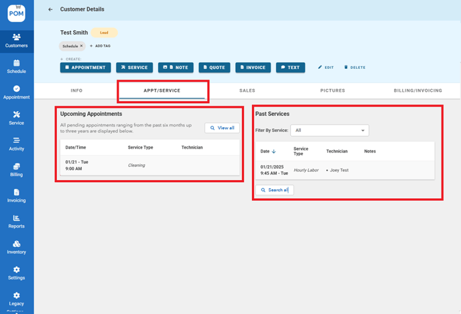Go to Schedule in sidebar
461x314 pixels.
[16, 66]
